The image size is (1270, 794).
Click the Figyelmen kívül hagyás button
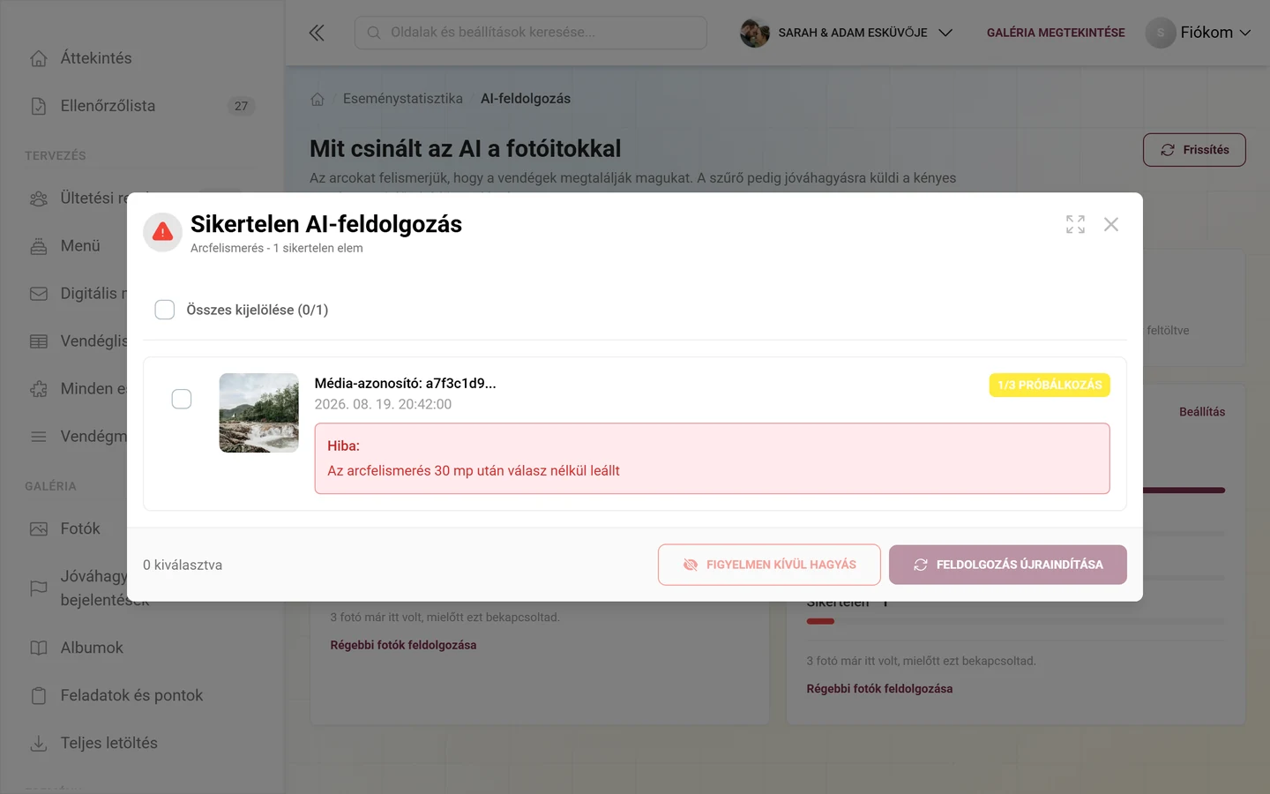coord(769,565)
